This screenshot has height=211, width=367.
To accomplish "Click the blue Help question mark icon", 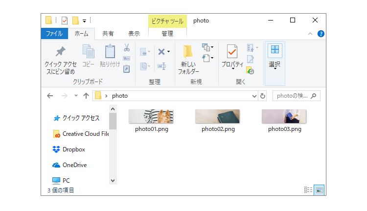I will pyautogui.click(x=321, y=34).
